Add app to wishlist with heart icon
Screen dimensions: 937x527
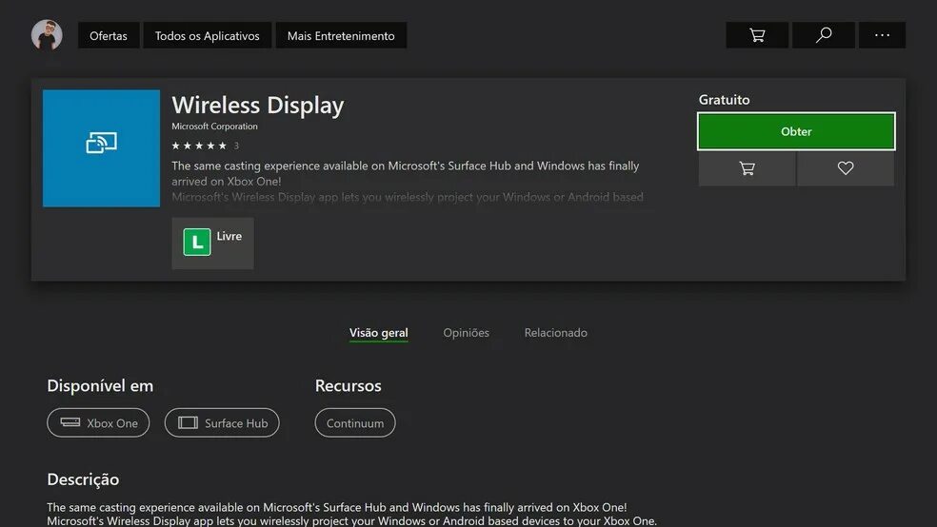click(x=846, y=168)
